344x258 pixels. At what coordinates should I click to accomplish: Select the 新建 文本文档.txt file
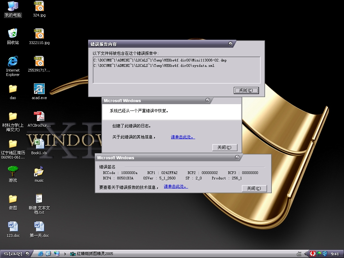coord(39,199)
